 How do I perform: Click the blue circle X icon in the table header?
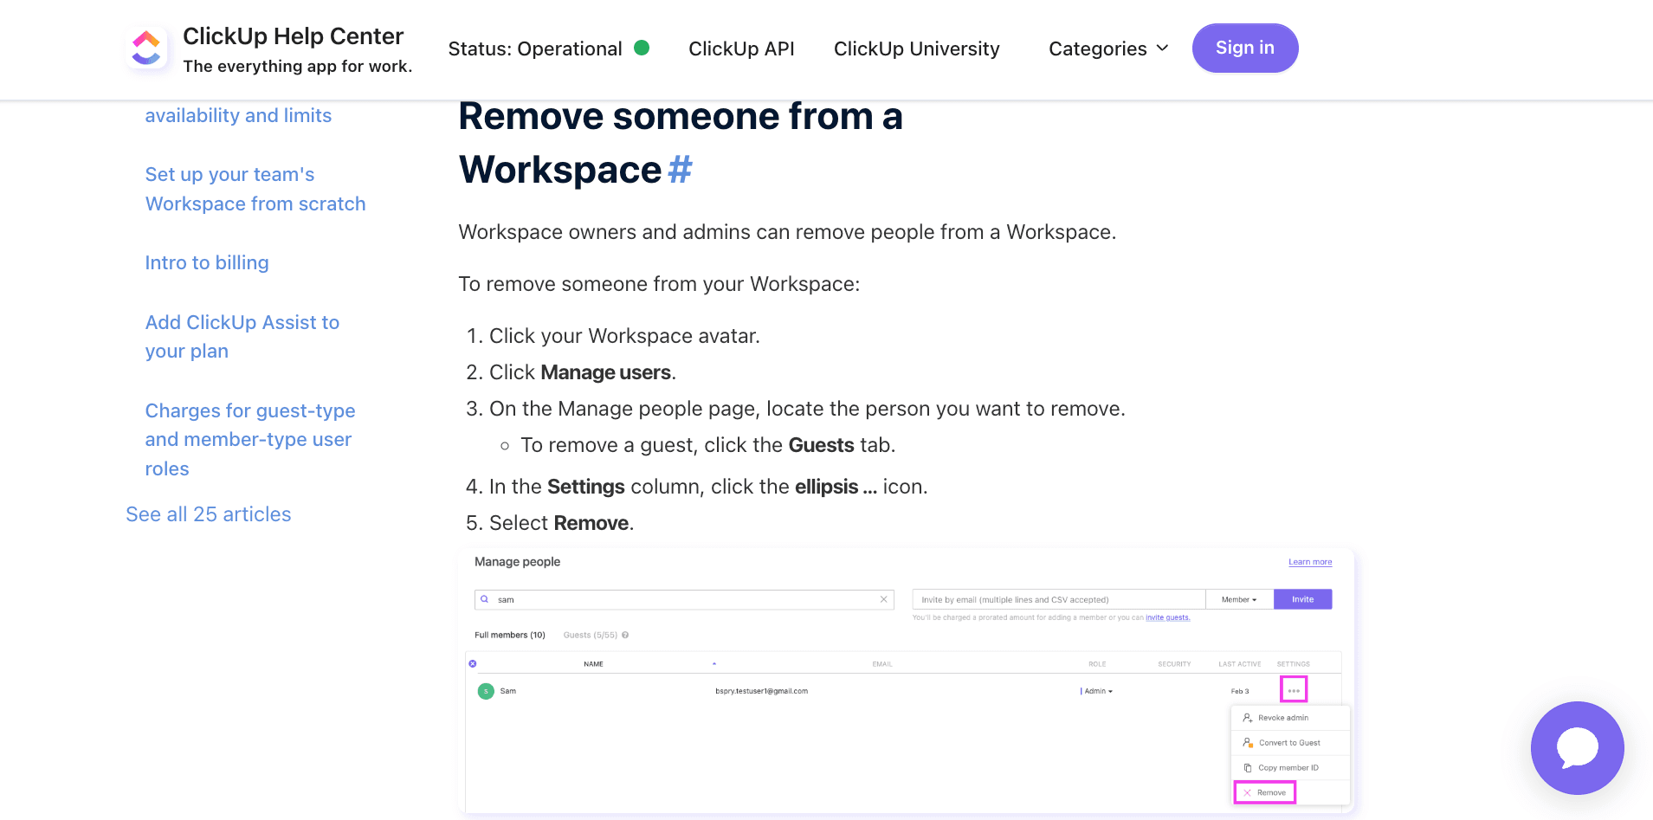click(473, 664)
